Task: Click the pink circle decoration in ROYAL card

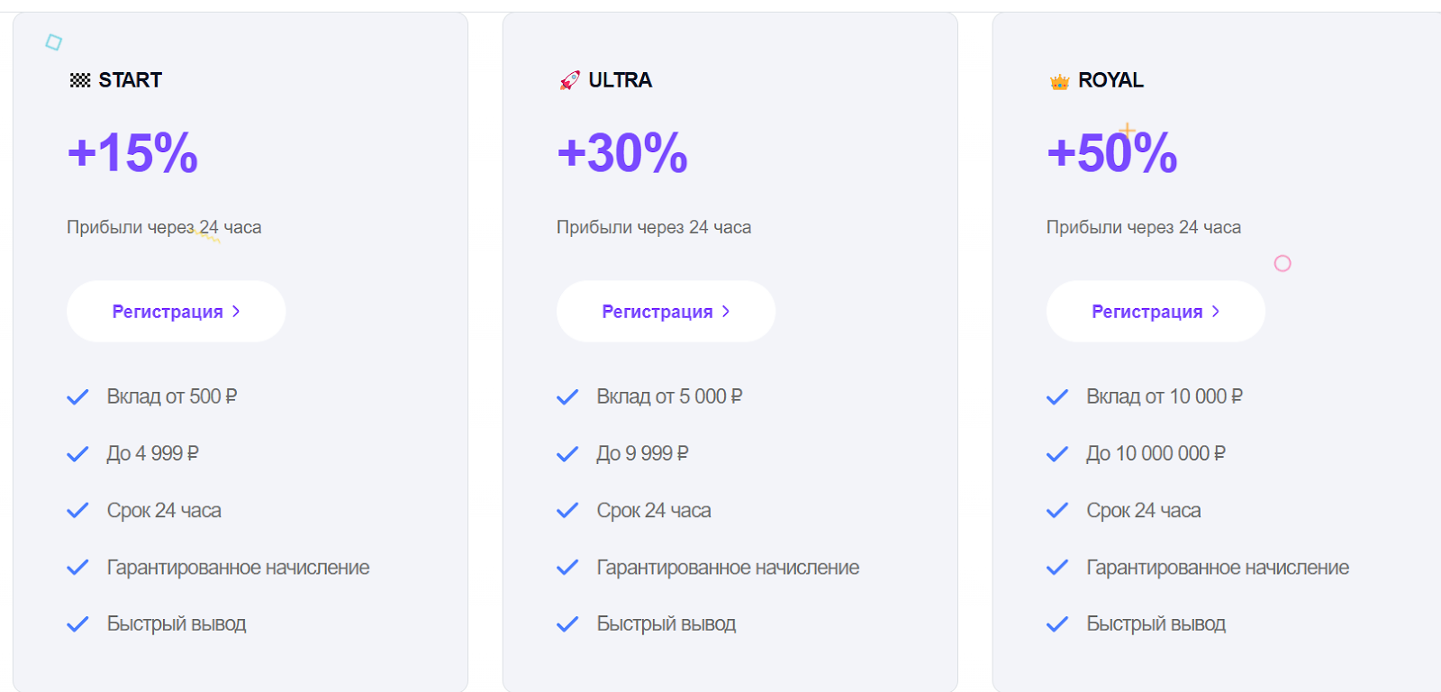Action: (x=1282, y=263)
